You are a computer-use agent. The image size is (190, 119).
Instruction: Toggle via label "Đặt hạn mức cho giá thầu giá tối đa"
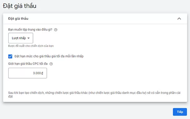(49, 56)
